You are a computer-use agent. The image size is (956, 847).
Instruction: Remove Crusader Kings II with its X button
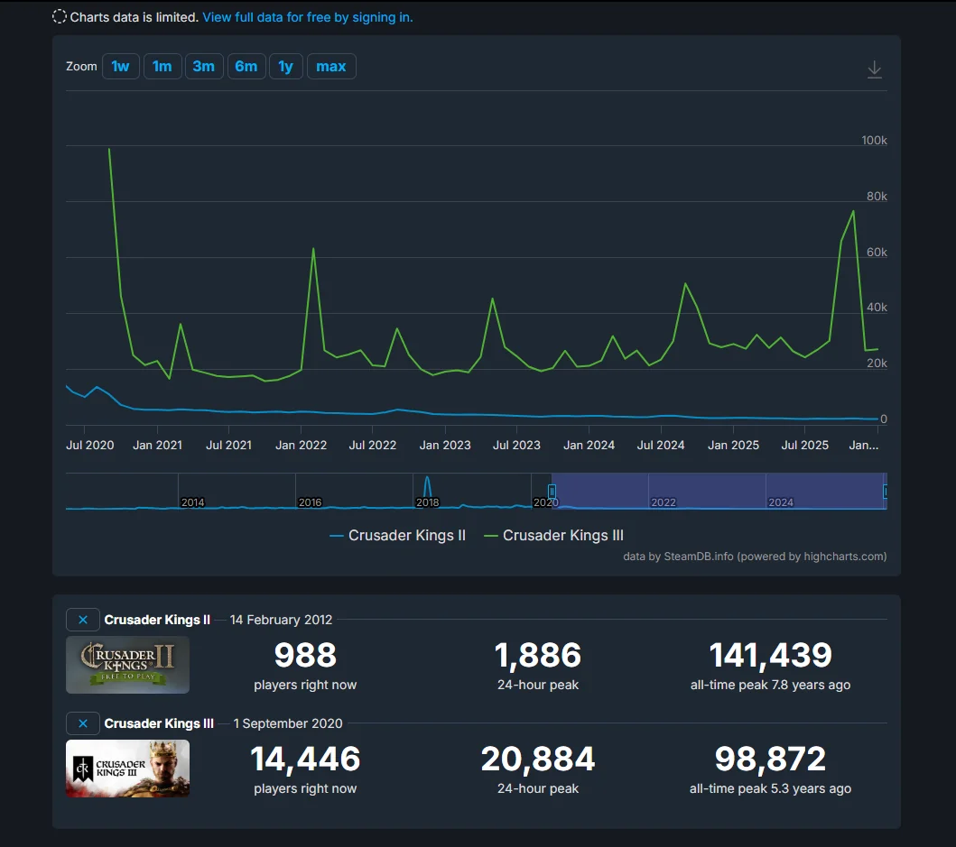[83, 620]
